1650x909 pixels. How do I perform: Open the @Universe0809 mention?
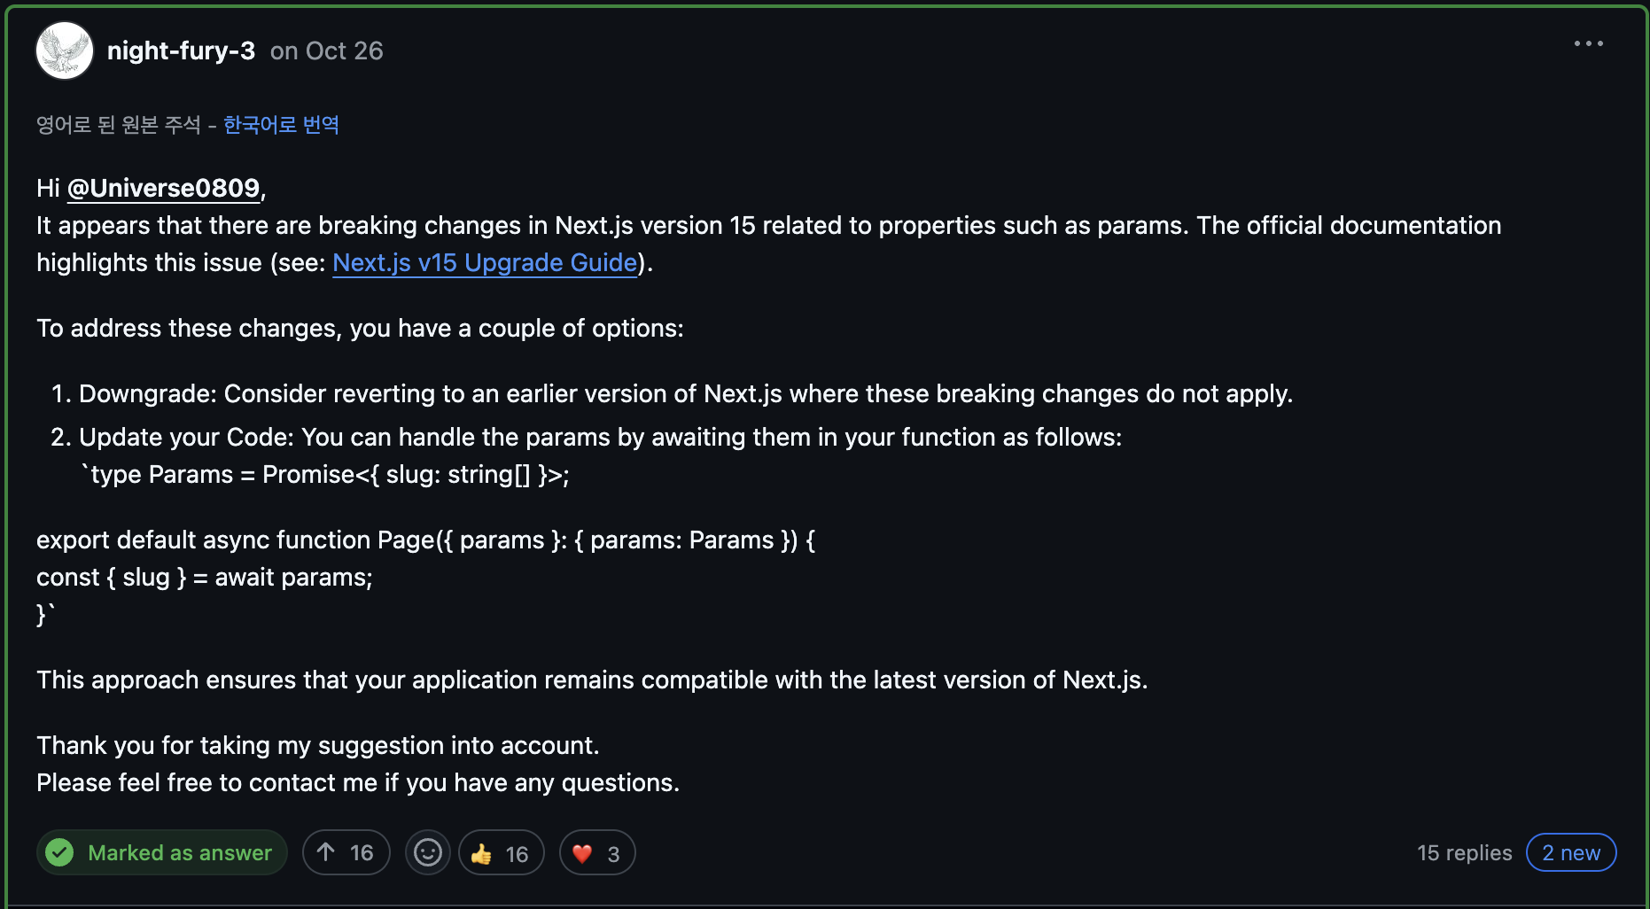[164, 188]
